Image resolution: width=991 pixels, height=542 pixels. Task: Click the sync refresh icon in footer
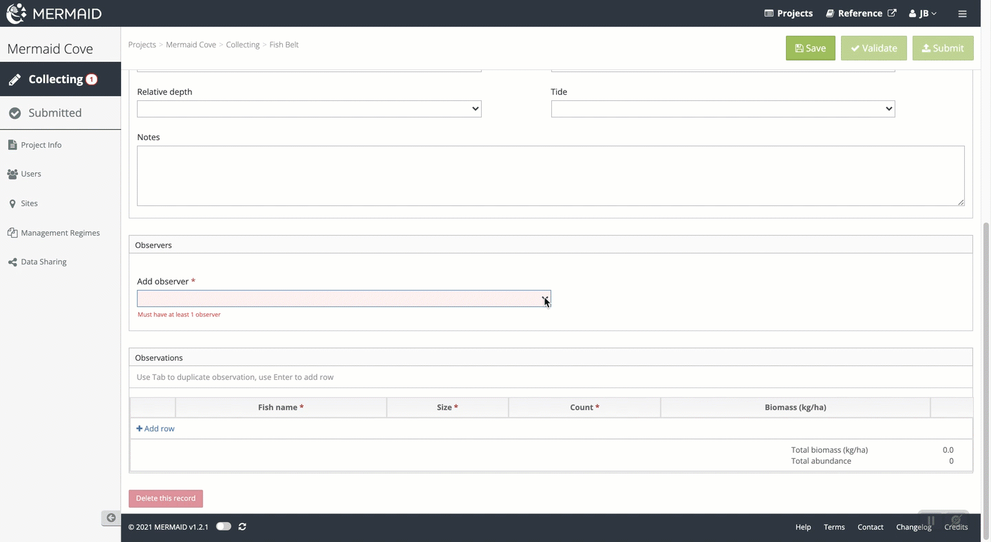coord(242,527)
